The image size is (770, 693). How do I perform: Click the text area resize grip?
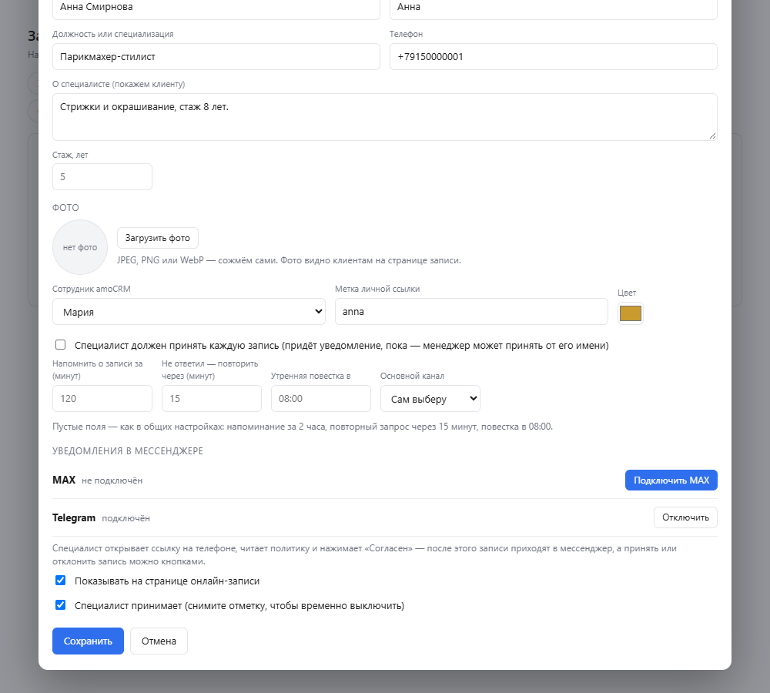tap(712, 136)
